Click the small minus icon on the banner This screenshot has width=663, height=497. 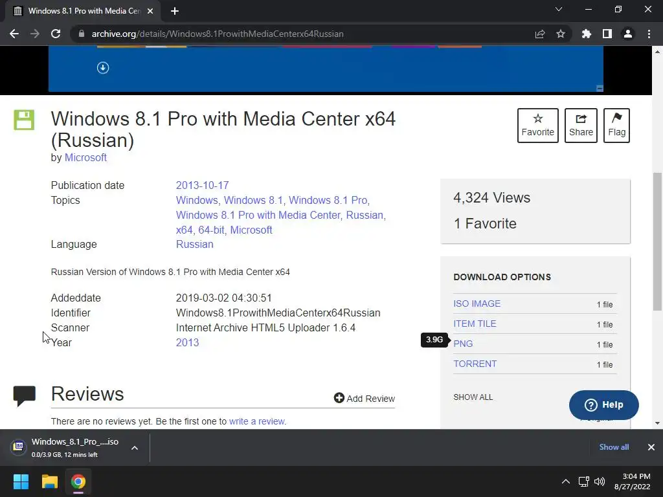600,88
